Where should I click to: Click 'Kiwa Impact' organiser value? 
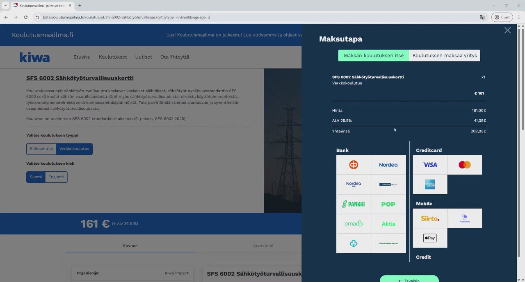(x=177, y=273)
